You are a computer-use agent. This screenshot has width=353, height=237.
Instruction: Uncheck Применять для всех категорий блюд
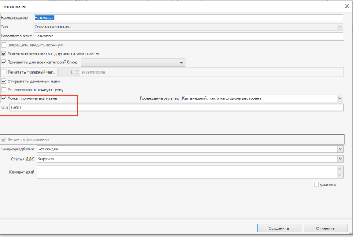click(5, 62)
